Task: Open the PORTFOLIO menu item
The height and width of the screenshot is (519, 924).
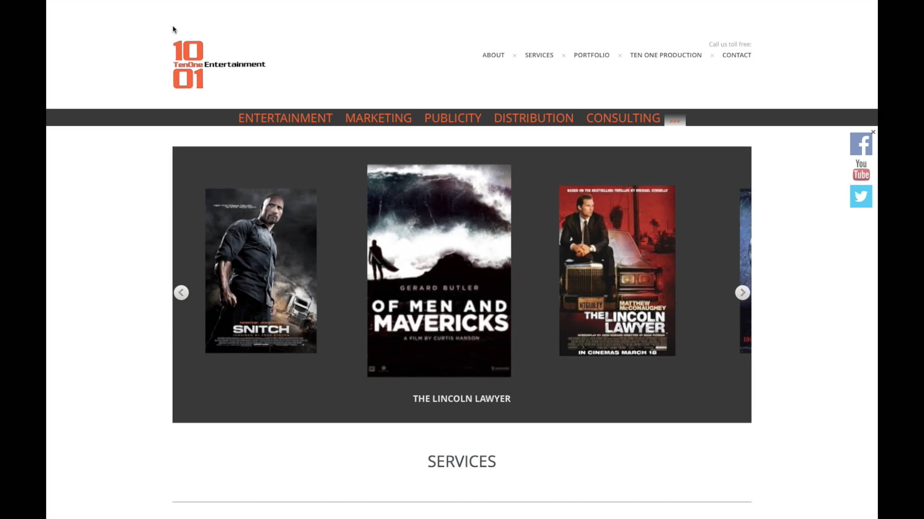Action: pos(591,55)
